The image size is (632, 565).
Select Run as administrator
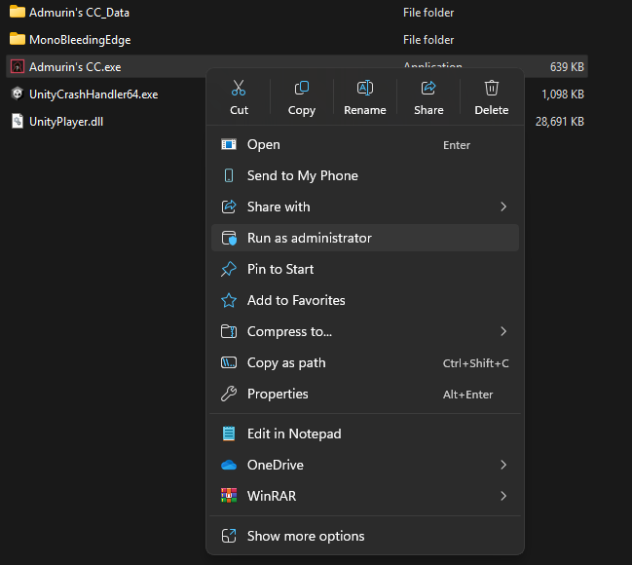tap(309, 238)
